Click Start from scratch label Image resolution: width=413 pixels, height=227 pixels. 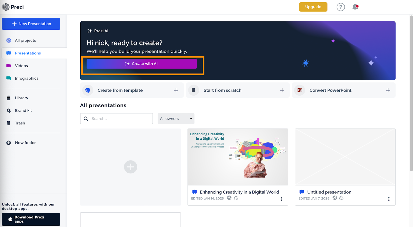[223, 90]
